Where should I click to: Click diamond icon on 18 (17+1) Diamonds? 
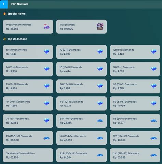click(153, 69)
